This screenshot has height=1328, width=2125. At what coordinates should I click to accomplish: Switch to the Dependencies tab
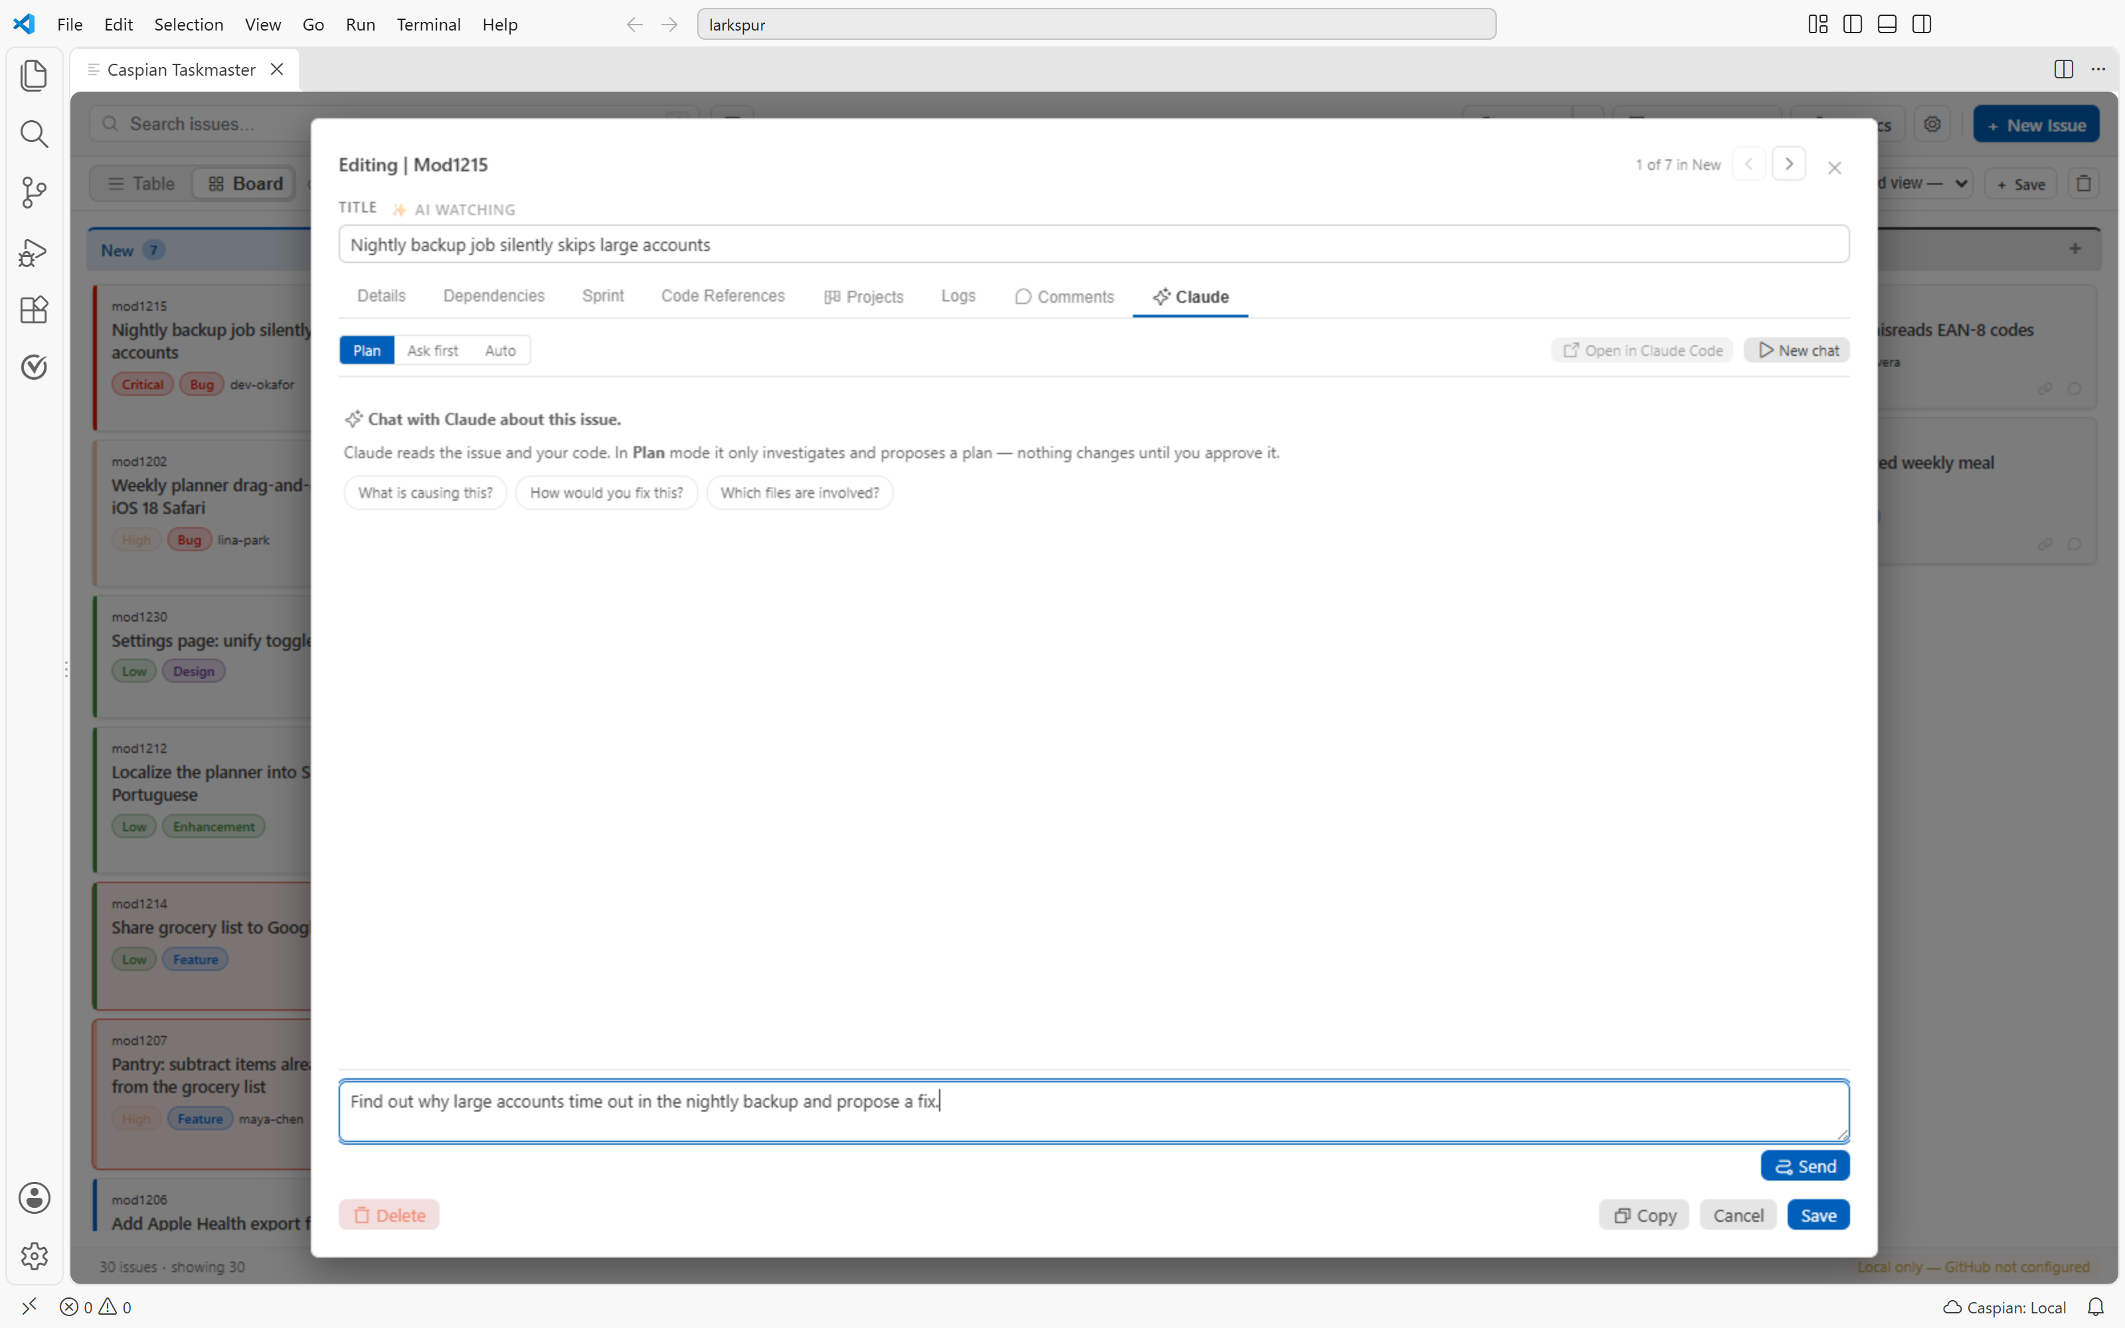493,296
